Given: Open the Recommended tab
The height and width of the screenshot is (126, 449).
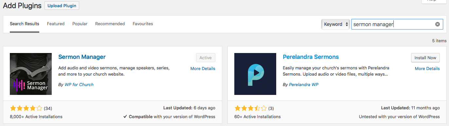Looking at the screenshot, I should [110, 24].
